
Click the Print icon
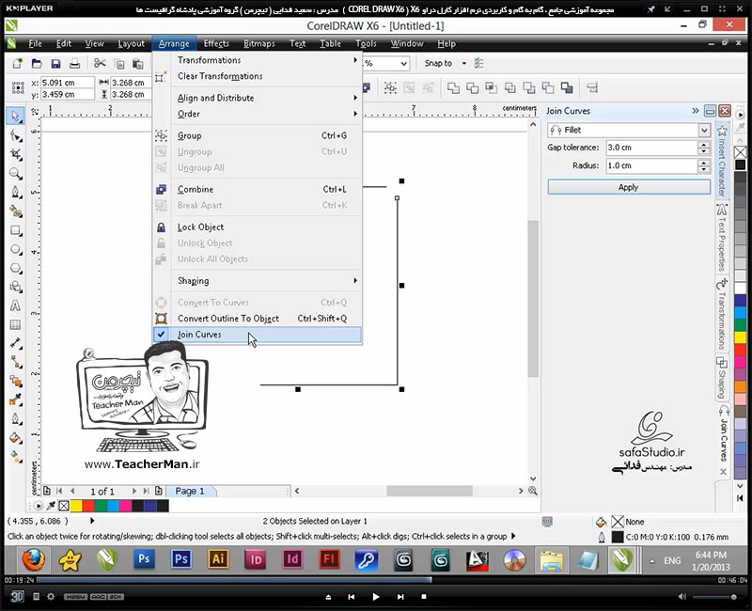click(75, 63)
